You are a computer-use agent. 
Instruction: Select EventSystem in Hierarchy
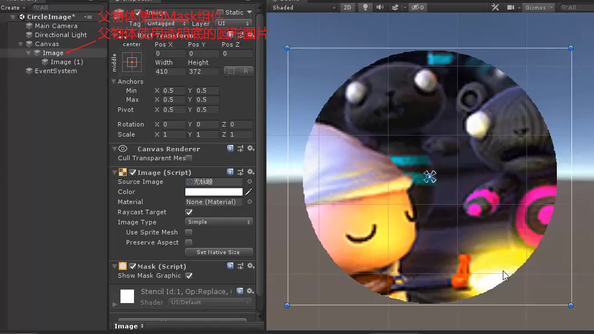(x=56, y=71)
